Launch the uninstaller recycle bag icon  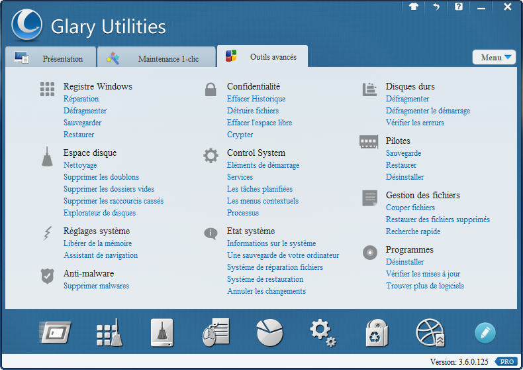click(x=377, y=333)
